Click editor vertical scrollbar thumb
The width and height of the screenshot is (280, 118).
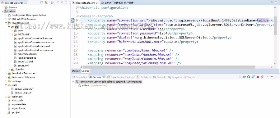pos(275,25)
